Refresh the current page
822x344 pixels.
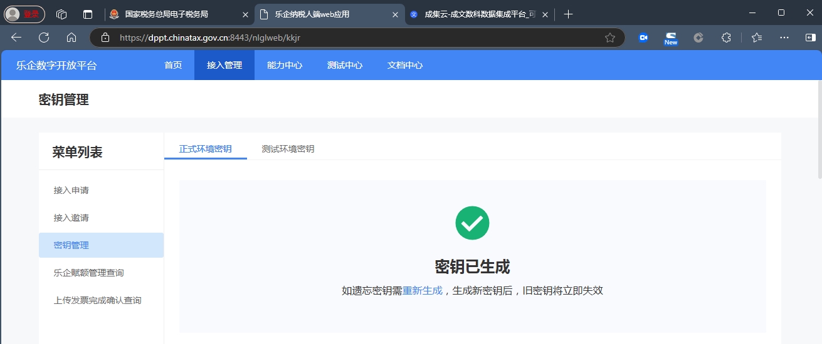coord(44,38)
